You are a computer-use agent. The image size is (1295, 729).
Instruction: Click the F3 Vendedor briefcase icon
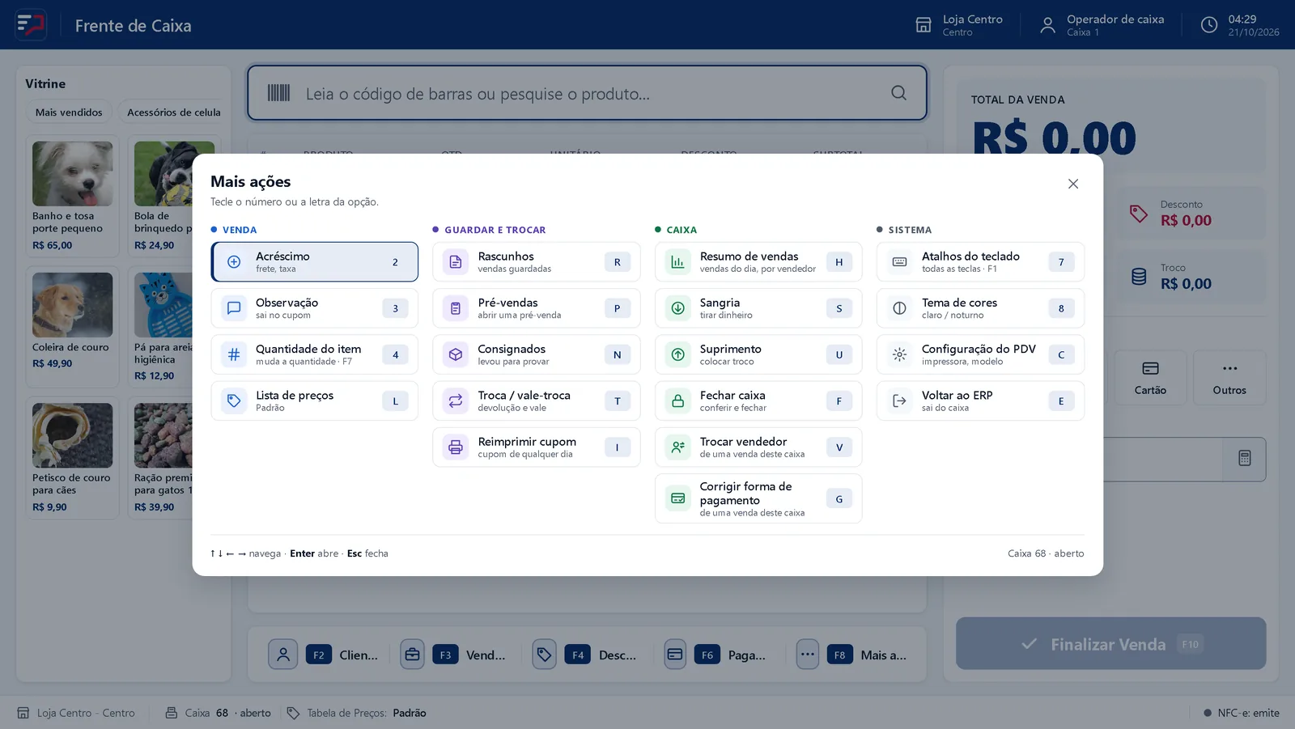click(413, 655)
